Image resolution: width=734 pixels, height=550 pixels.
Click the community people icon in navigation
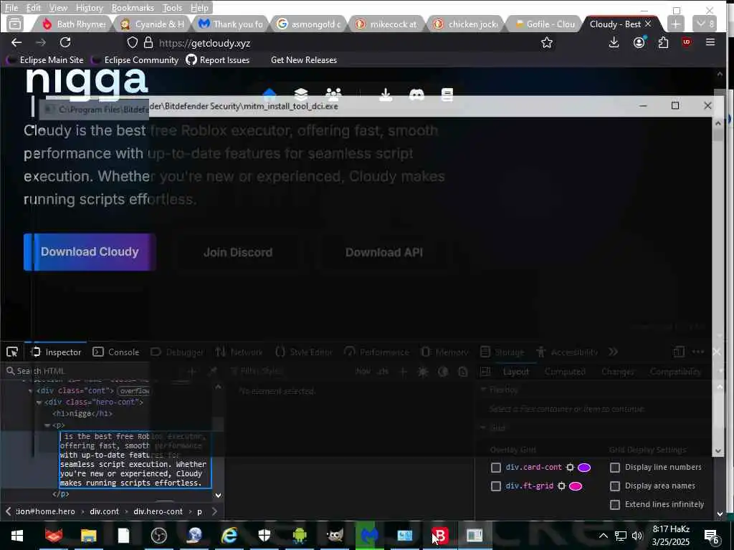coord(333,94)
